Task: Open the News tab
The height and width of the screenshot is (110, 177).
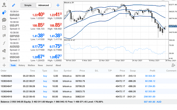Action: coord(40,65)
